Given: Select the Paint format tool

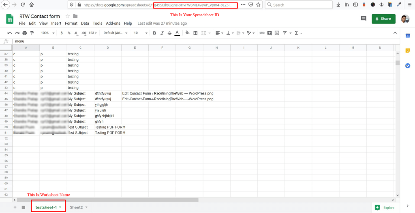Looking at the screenshot, I should click(32, 33).
